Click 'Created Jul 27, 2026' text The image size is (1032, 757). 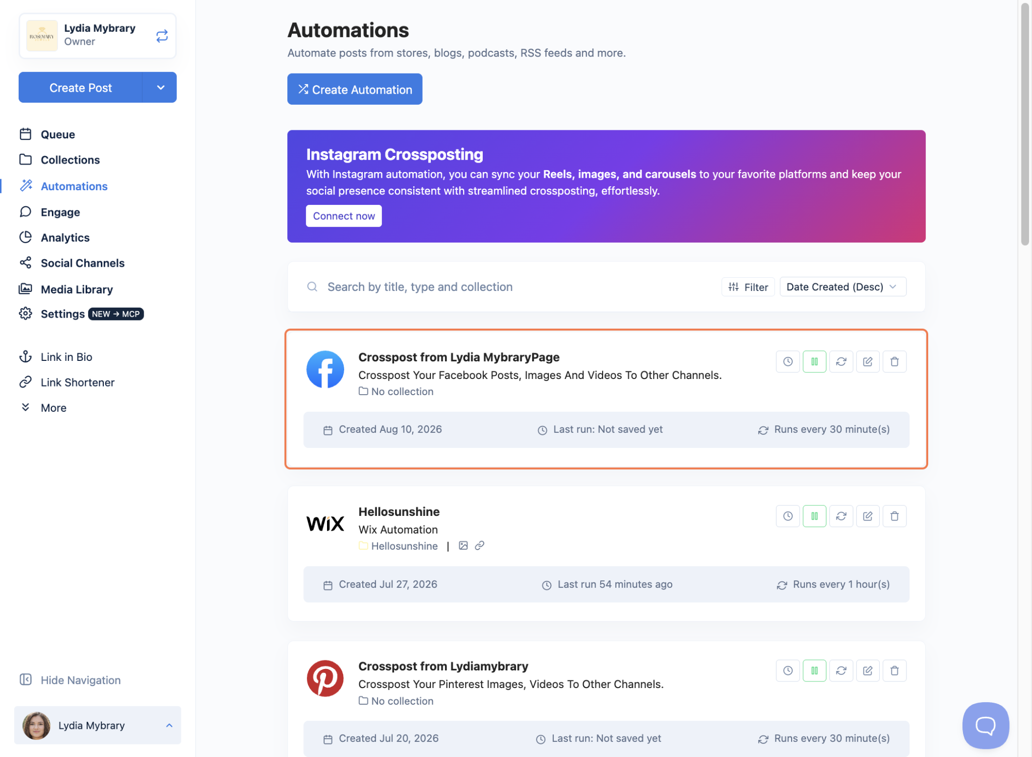pos(388,584)
